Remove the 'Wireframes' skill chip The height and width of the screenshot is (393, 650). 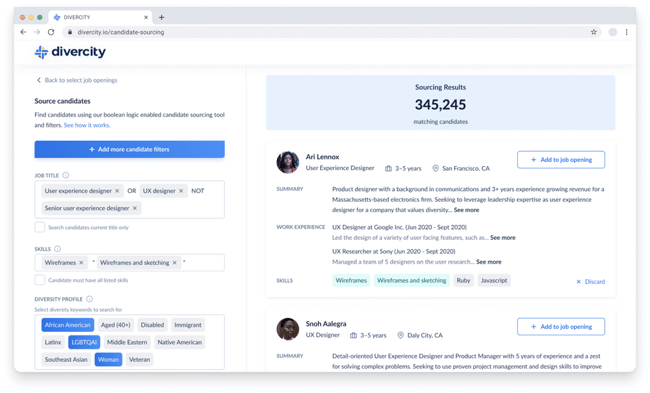(81, 263)
